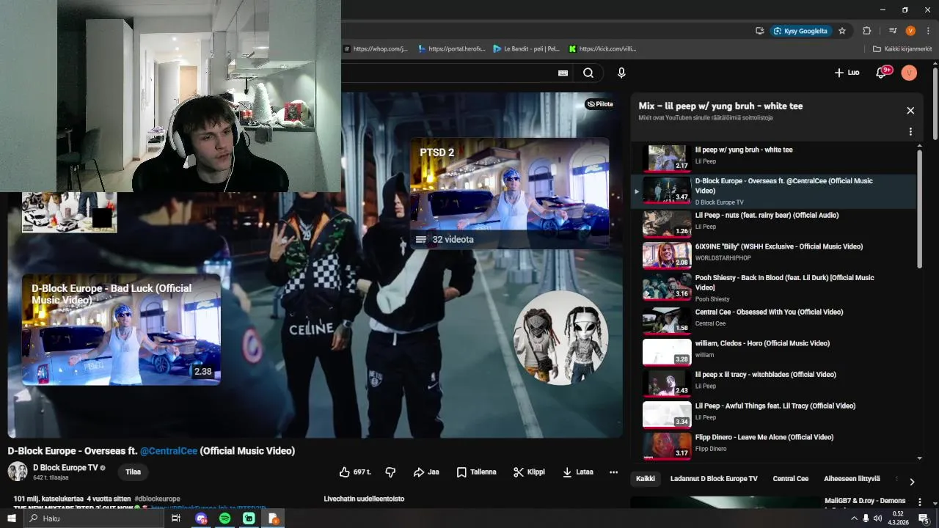
Task: Click the install app icon in address bar
Action: pyautogui.click(x=760, y=31)
